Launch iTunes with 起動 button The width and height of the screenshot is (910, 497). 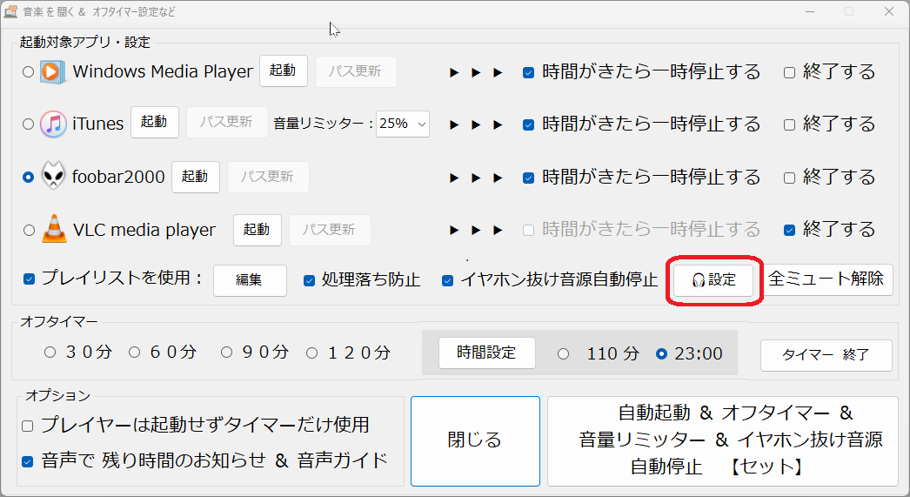(x=154, y=122)
